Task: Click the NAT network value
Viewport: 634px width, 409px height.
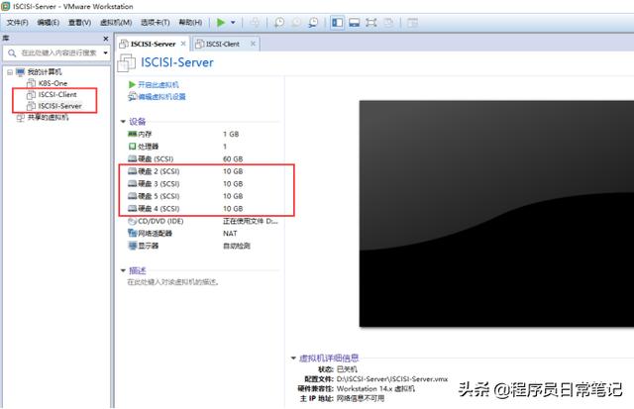Action: [x=230, y=233]
